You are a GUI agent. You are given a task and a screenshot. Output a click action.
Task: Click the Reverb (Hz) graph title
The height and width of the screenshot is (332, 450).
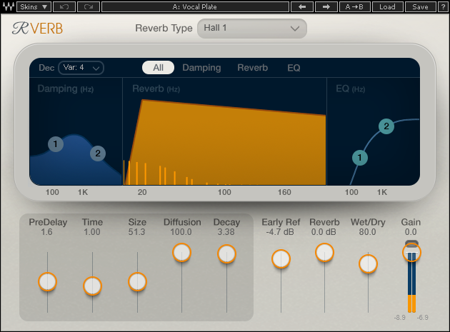(156, 89)
